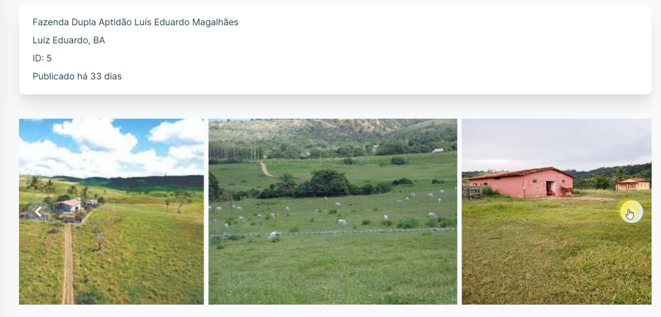The width and height of the screenshot is (661, 317).
Task: Click the red tiled roof of the pink barn
Action: (x=521, y=173)
